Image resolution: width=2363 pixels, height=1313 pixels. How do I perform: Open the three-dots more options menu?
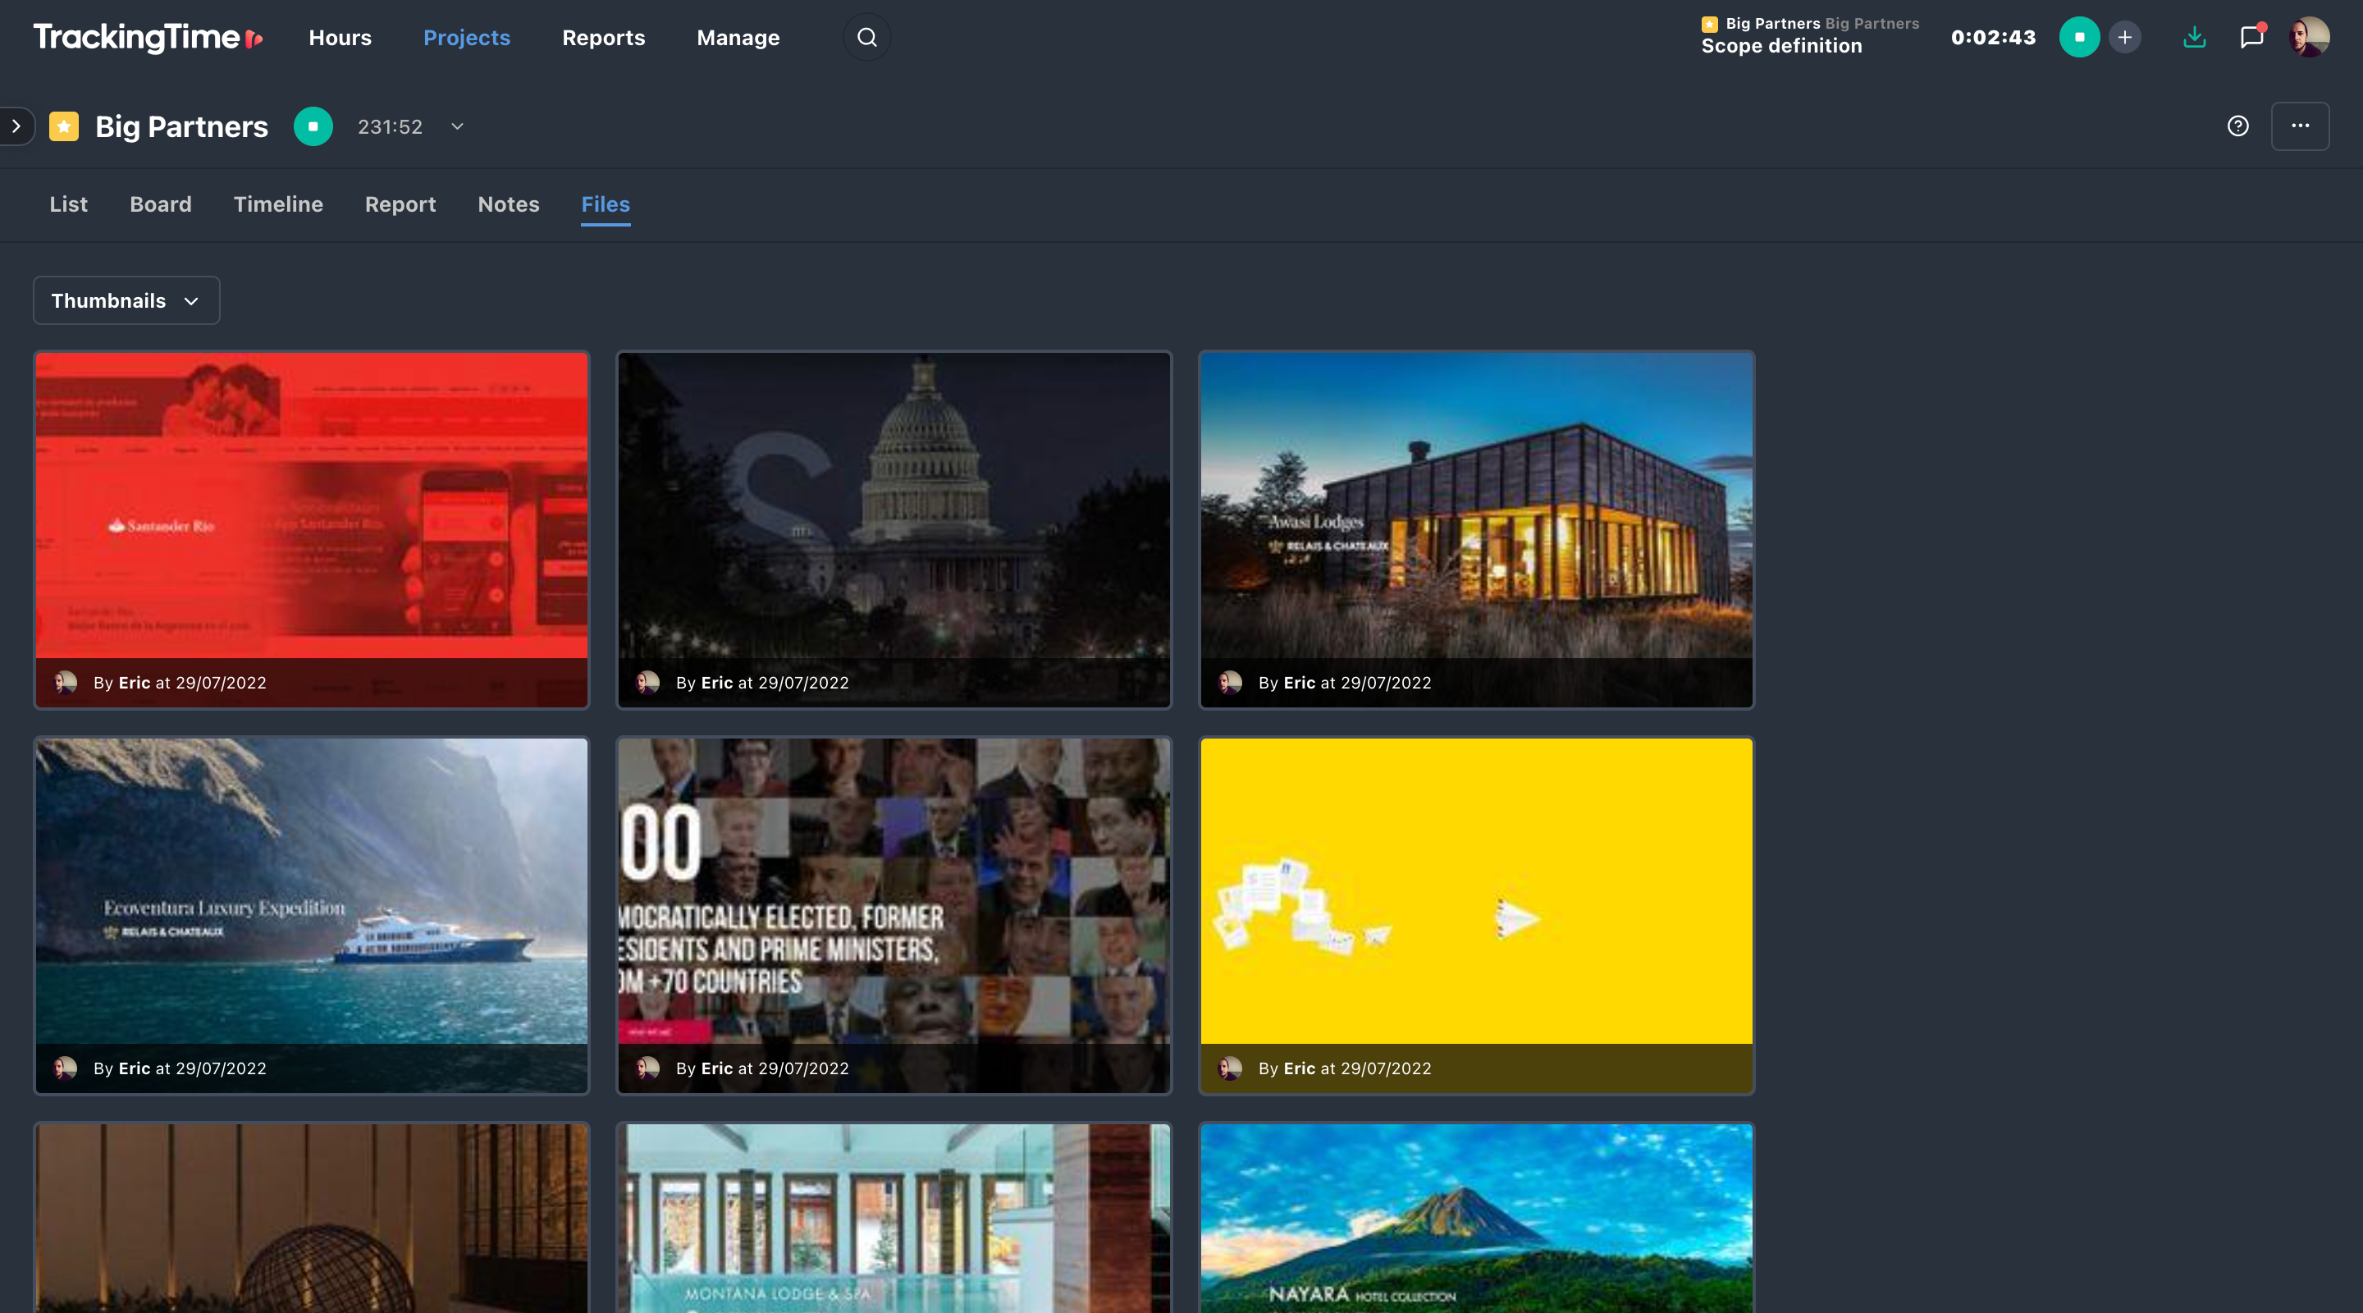point(2300,126)
